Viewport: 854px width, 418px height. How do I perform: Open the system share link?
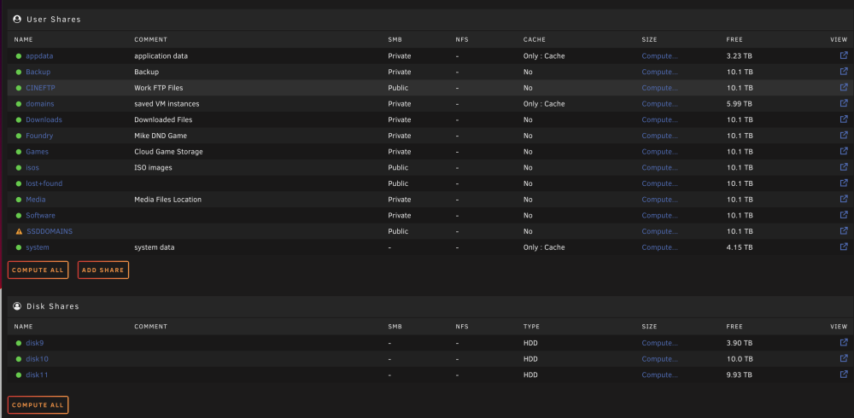[x=38, y=247]
